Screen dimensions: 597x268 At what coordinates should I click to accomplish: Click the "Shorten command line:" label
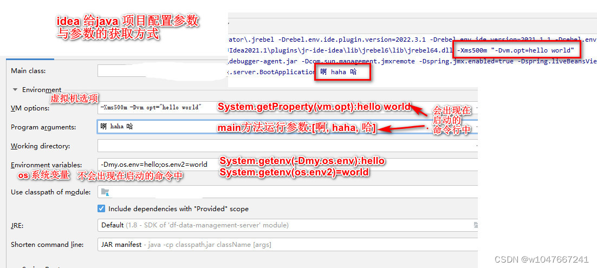[x=47, y=244]
